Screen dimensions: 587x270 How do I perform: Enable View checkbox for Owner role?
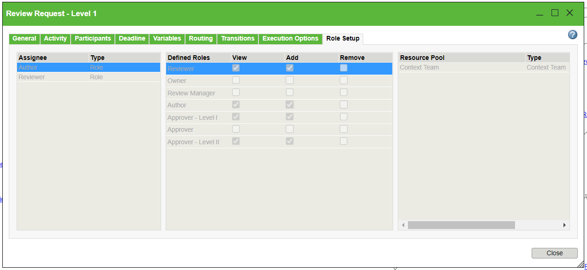point(236,80)
